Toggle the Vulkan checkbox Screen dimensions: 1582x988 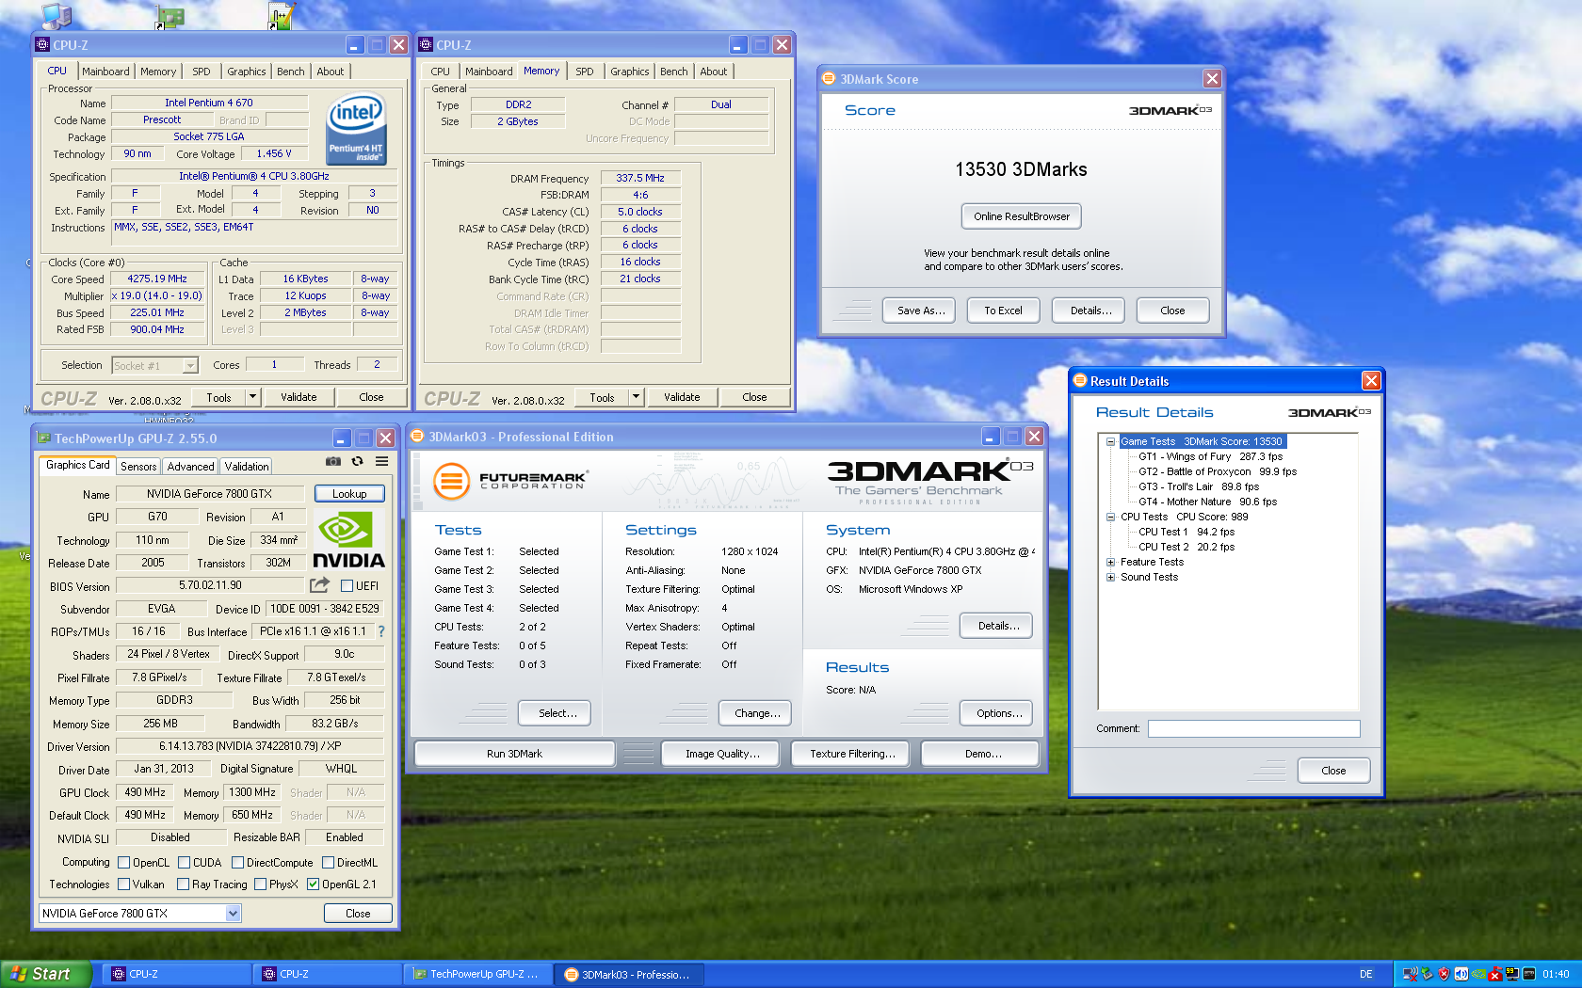(x=123, y=884)
